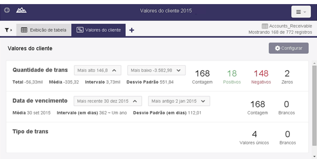This screenshot has height=159, width=317.
Task: Add a new tab with plus icon
Action: pos(132,30)
